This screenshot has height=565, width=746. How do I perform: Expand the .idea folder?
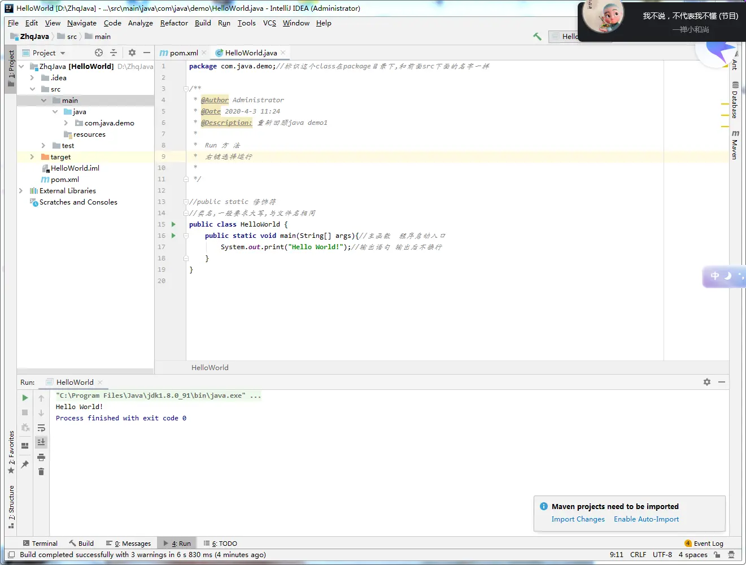tap(32, 77)
